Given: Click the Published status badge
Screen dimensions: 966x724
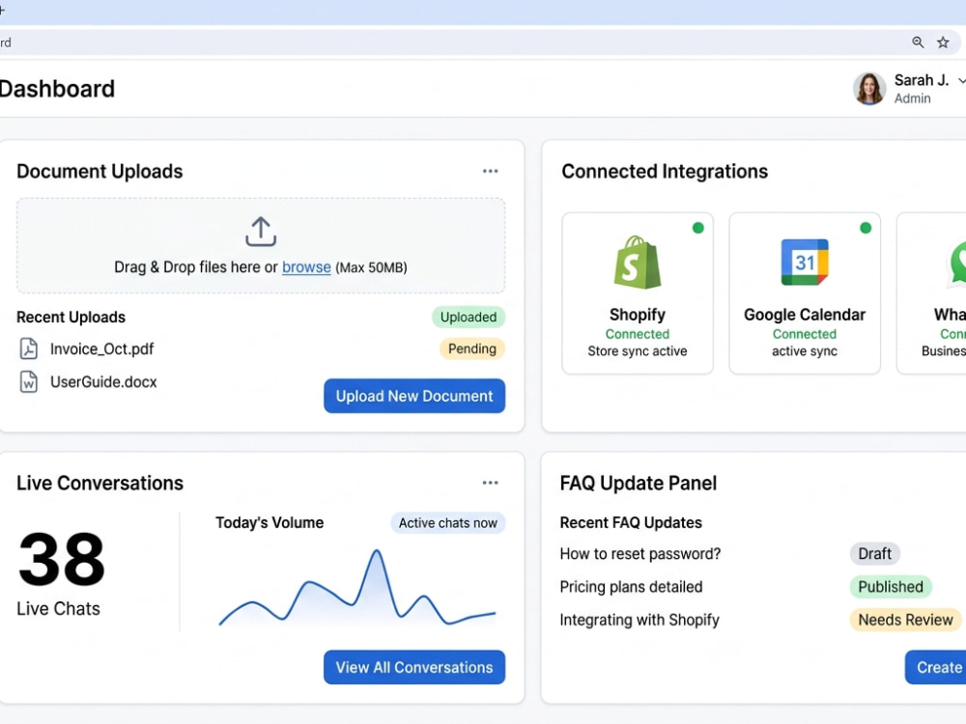Looking at the screenshot, I should click(891, 587).
